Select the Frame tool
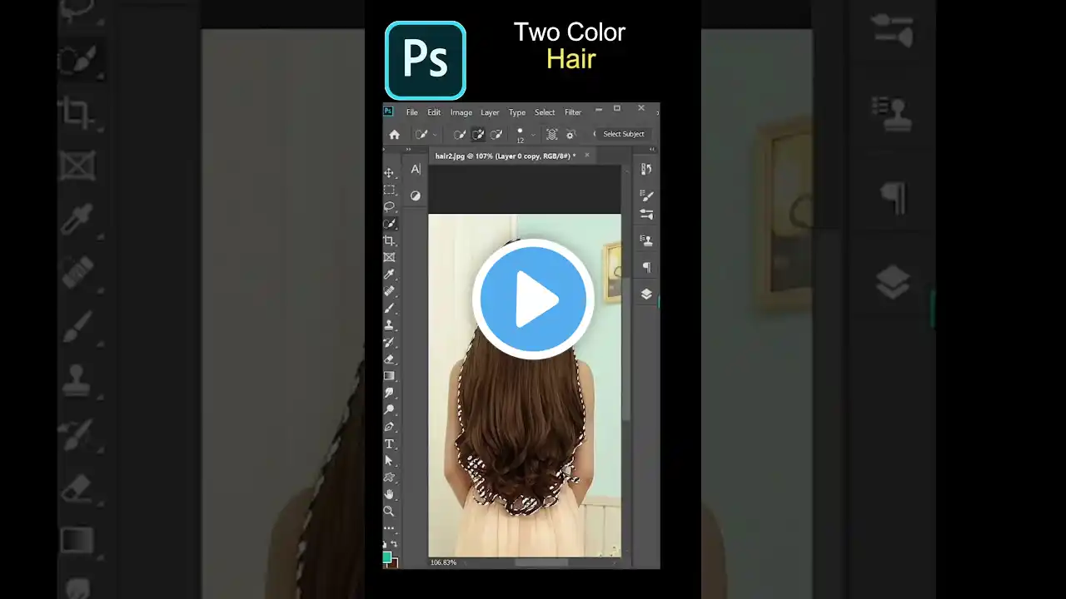 click(x=389, y=257)
